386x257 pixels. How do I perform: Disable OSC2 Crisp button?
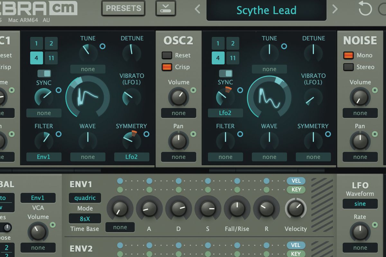click(x=167, y=67)
